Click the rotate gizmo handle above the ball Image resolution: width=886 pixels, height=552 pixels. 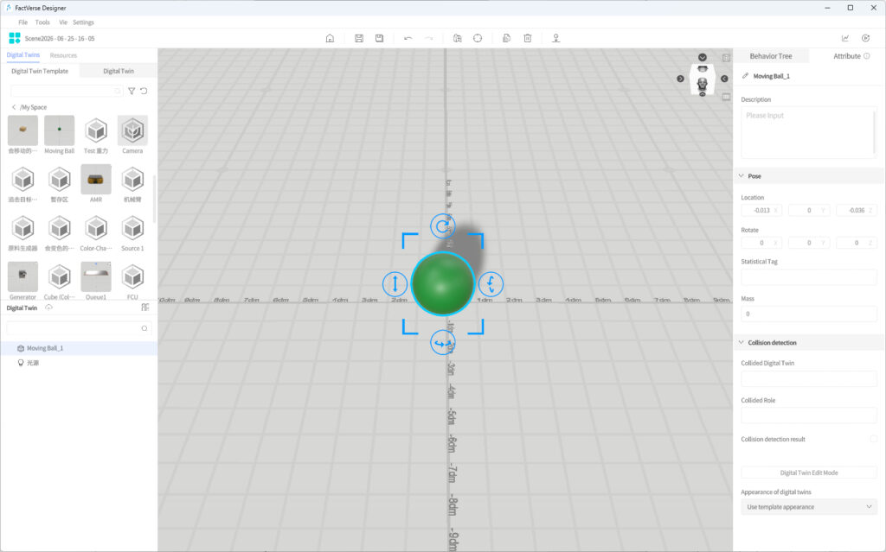pyautogui.click(x=442, y=227)
